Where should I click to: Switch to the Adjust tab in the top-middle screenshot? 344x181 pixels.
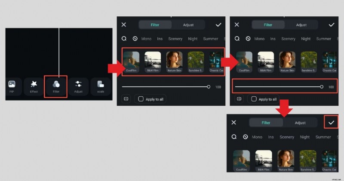pos(188,25)
